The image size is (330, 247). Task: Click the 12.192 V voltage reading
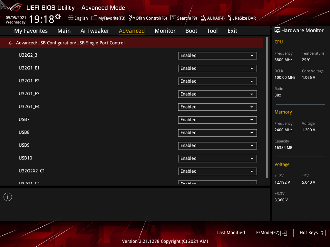pos(282,182)
